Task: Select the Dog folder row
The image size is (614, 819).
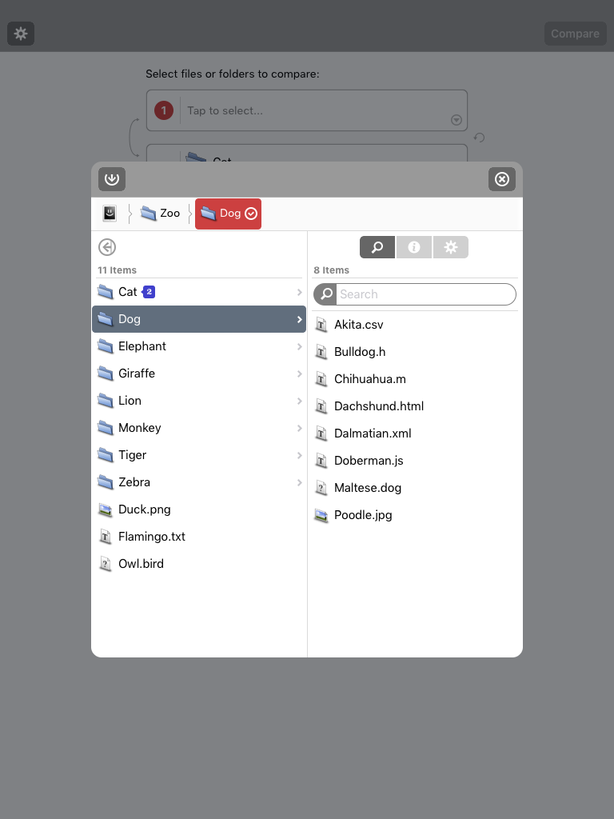Action: [199, 319]
